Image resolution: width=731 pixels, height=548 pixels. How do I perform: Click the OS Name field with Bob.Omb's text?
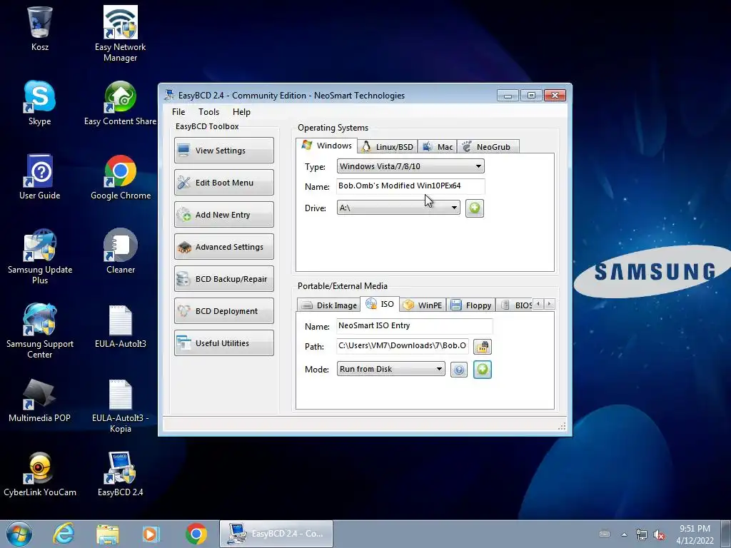(x=410, y=186)
